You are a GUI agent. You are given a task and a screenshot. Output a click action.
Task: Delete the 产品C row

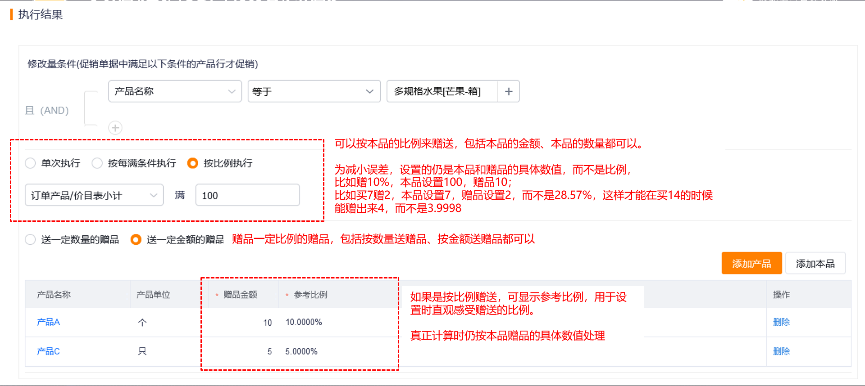click(782, 351)
